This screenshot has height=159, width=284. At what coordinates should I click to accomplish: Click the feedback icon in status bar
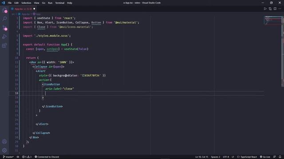tap(275, 157)
